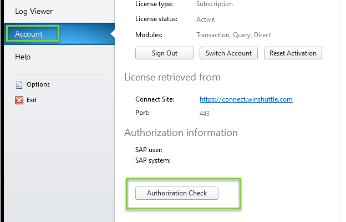Click the Switch Account button
The width and height of the screenshot is (346, 222).
228,53
